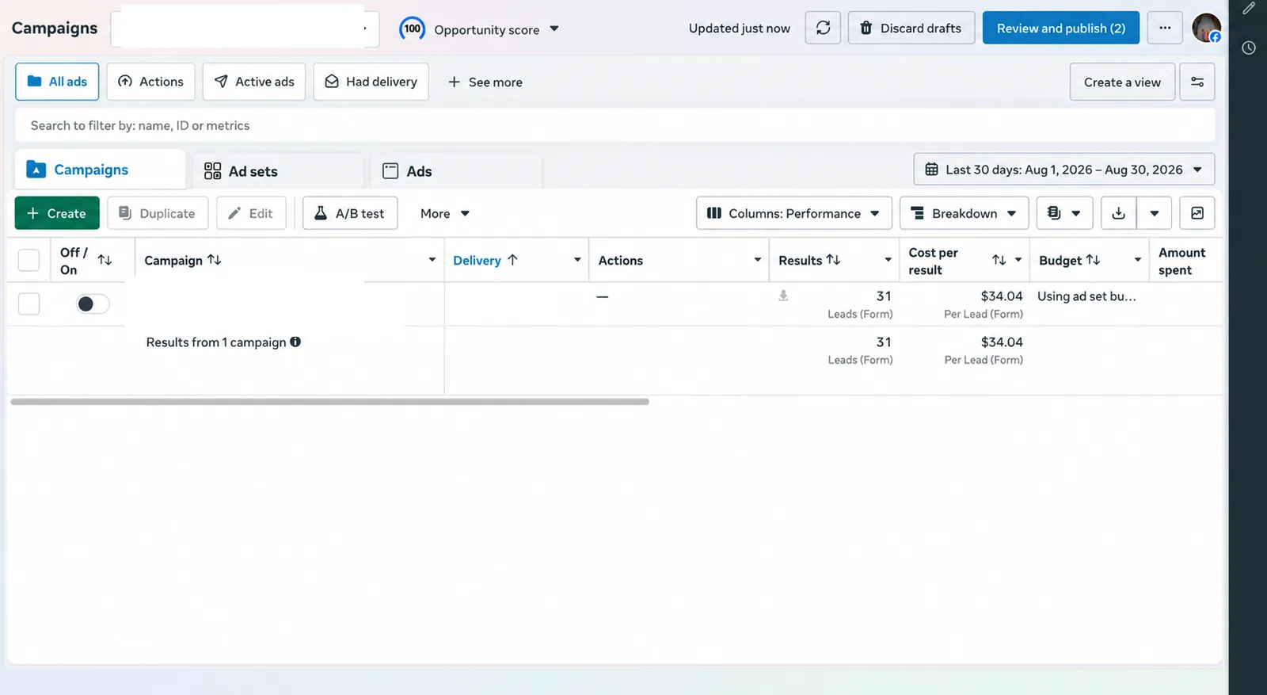The image size is (1267, 695).
Task: Switch to the Ads tab
Action: coord(456,171)
